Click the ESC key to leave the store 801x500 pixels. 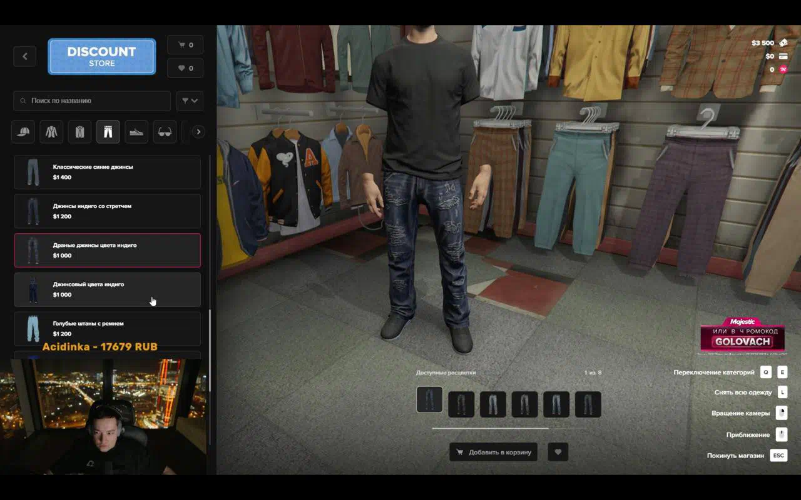pos(778,456)
